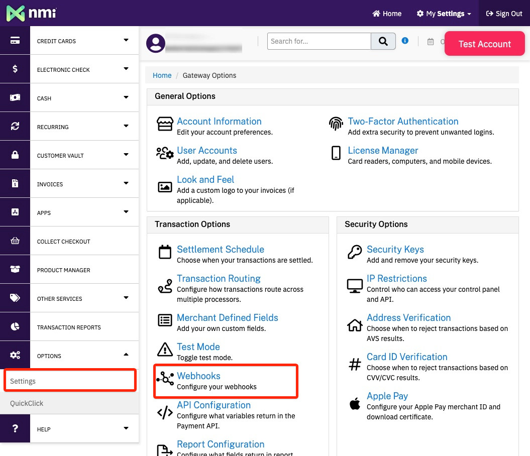The height and width of the screenshot is (456, 530).
Task: Click the Settlement Schedule calendar icon
Action: click(165, 252)
